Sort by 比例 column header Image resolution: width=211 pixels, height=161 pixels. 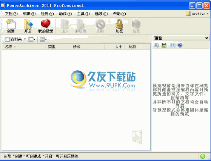pos(133,47)
